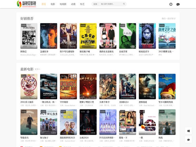This screenshot has height=147, width=196.
Task: Open the Captain America poster
Action: point(128,87)
